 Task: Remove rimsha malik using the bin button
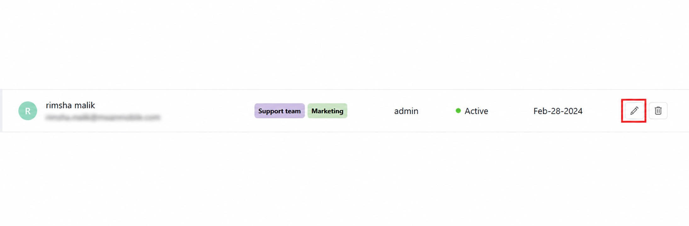click(658, 111)
